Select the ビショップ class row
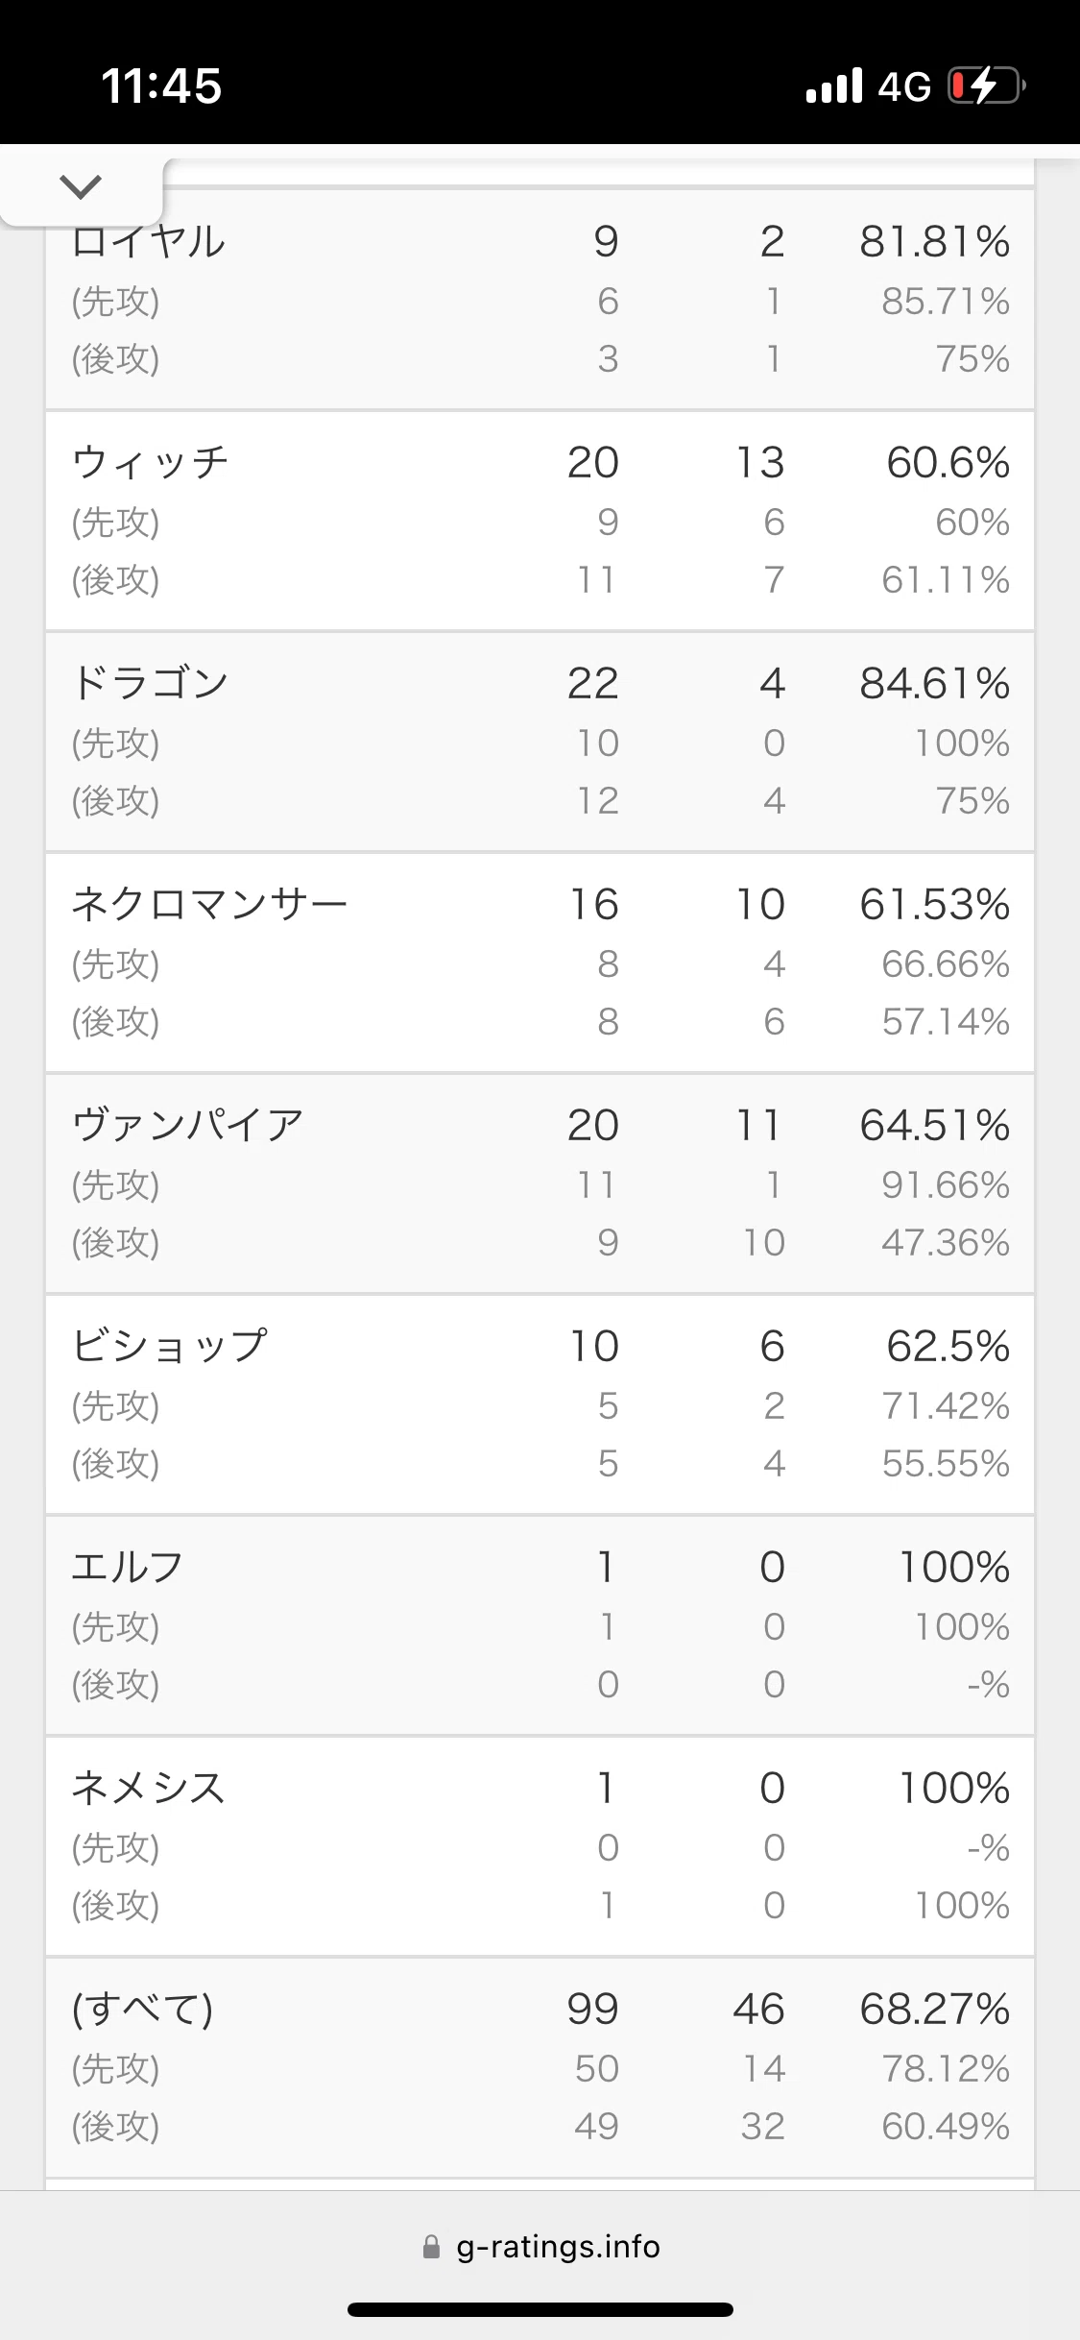This screenshot has width=1080, height=2340. coord(540,1404)
